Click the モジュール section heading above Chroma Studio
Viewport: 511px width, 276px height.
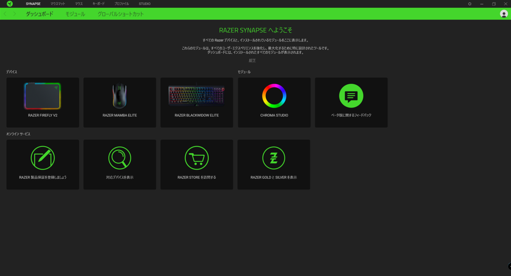[x=244, y=72]
